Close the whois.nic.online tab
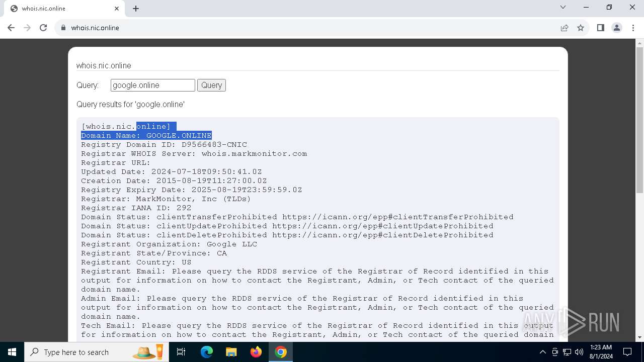Viewport: 644px width, 362px height. pyautogui.click(x=117, y=9)
